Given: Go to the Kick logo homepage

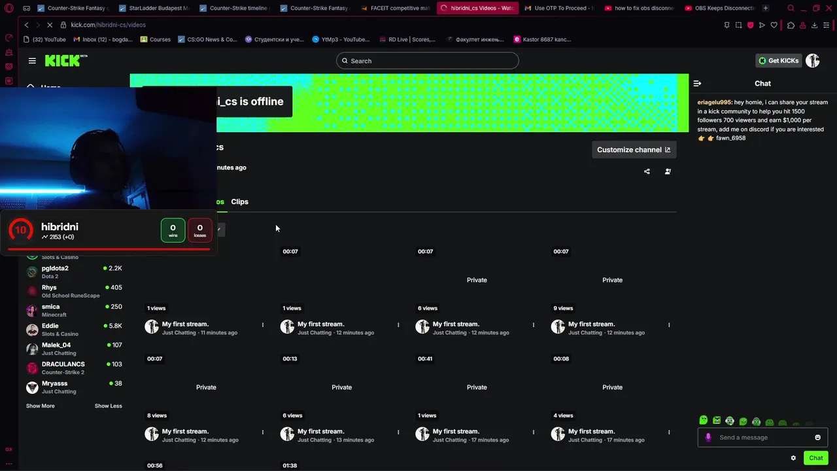Looking at the screenshot, I should (x=65, y=61).
